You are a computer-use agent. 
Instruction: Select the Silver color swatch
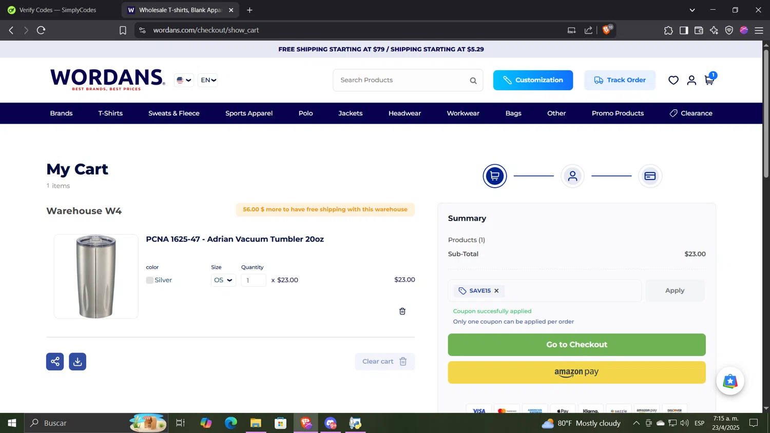click(149, 280)
